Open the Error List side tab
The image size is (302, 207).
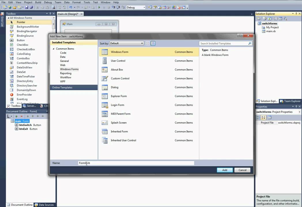point(2,20)
